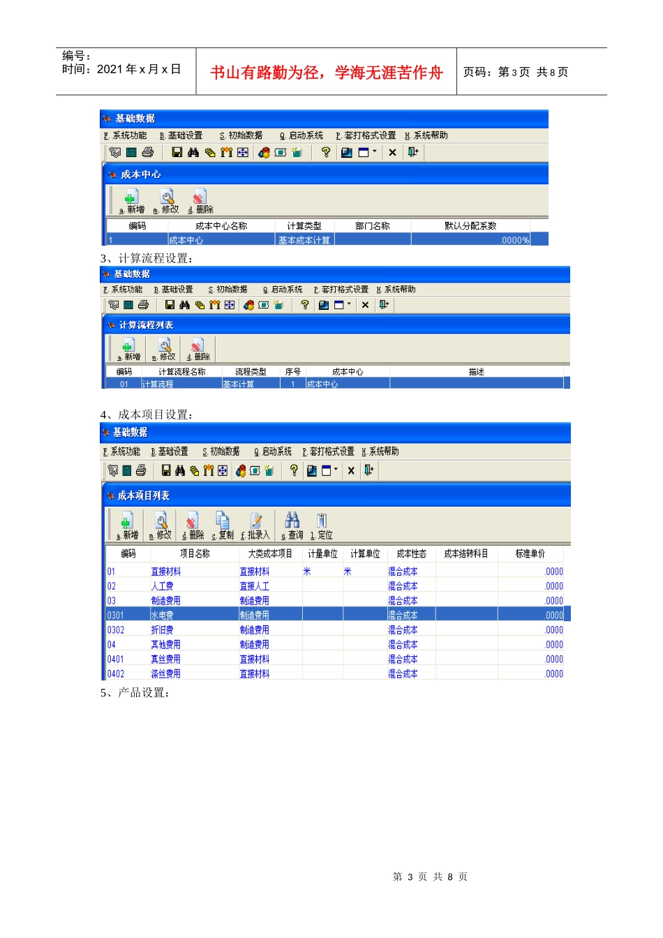
Task: Click the question mark help icon above 成本项目列表
Action: pyautogui.click(x=294, y=471)
